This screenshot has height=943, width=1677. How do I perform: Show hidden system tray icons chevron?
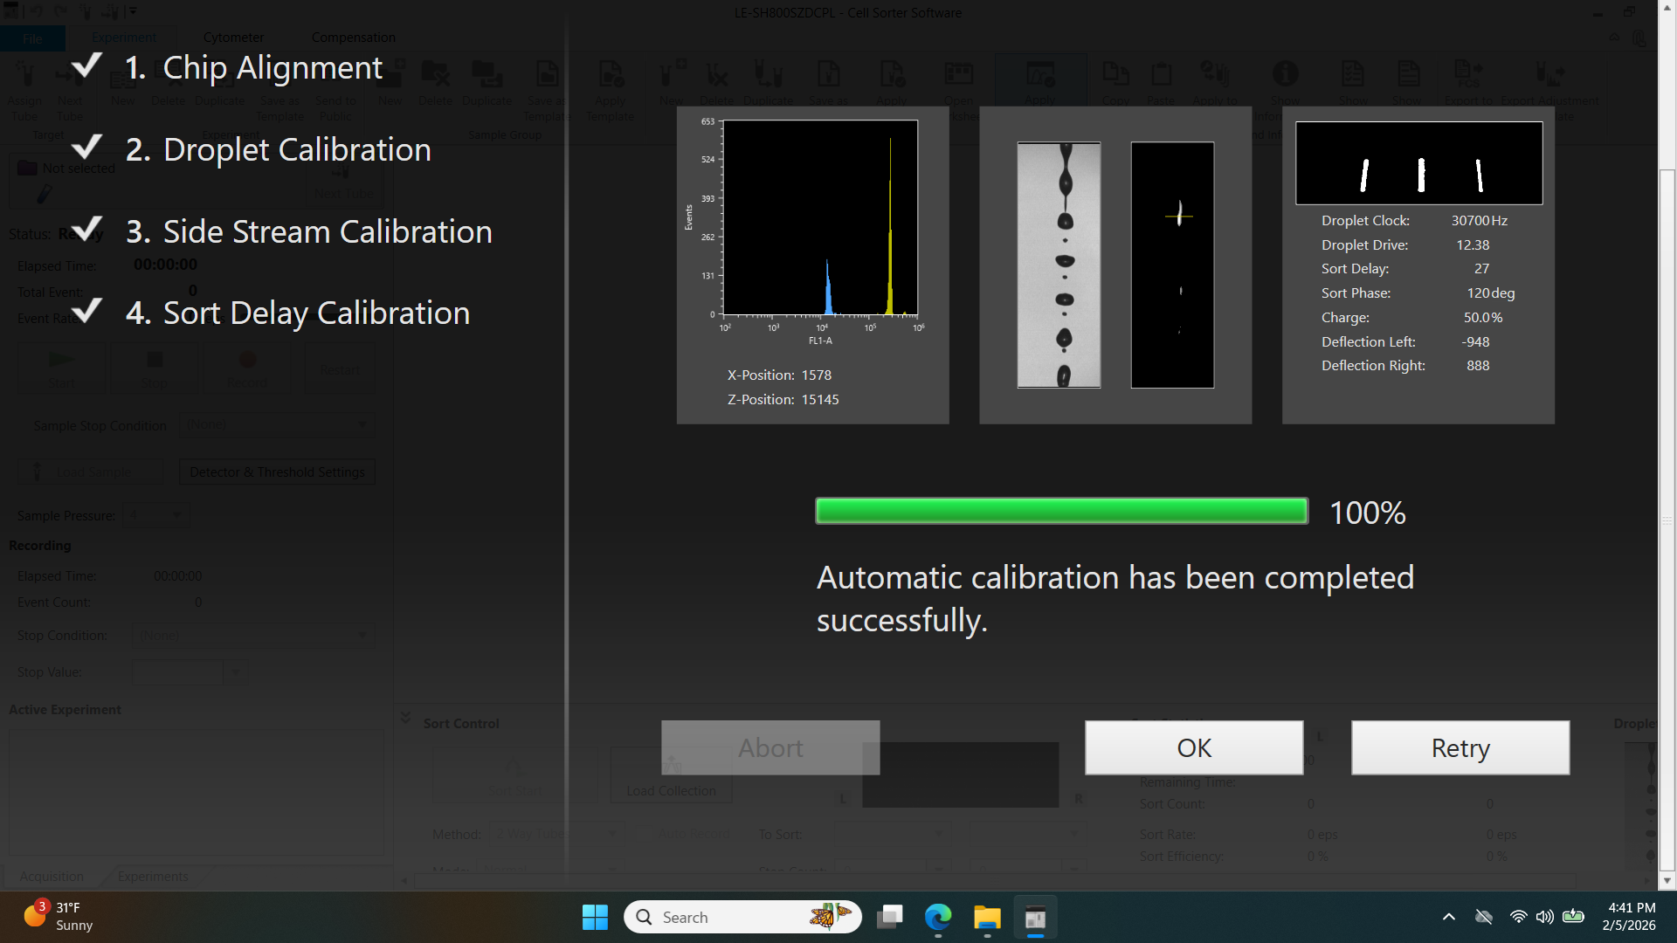coord(1449,917)
